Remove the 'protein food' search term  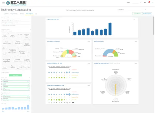click(10, 20)
